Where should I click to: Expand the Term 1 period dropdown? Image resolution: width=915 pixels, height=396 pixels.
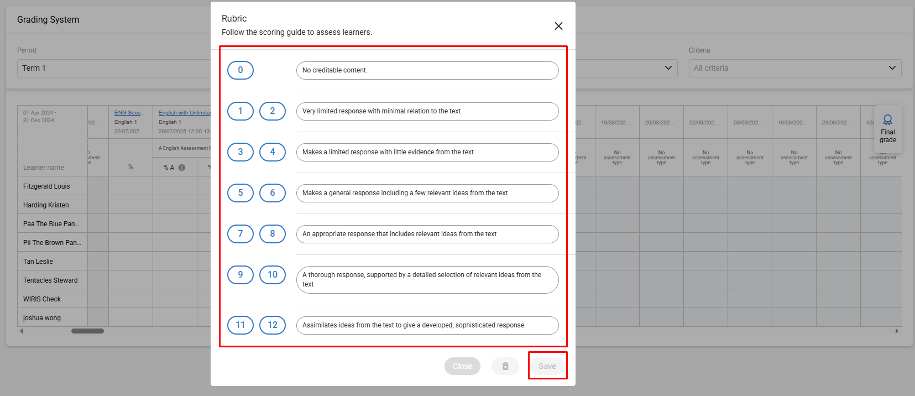[x=113, y=68]
